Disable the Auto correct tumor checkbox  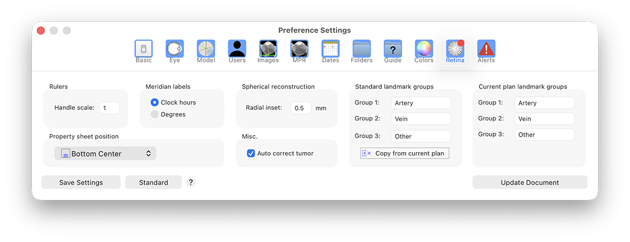click(251, 153)
